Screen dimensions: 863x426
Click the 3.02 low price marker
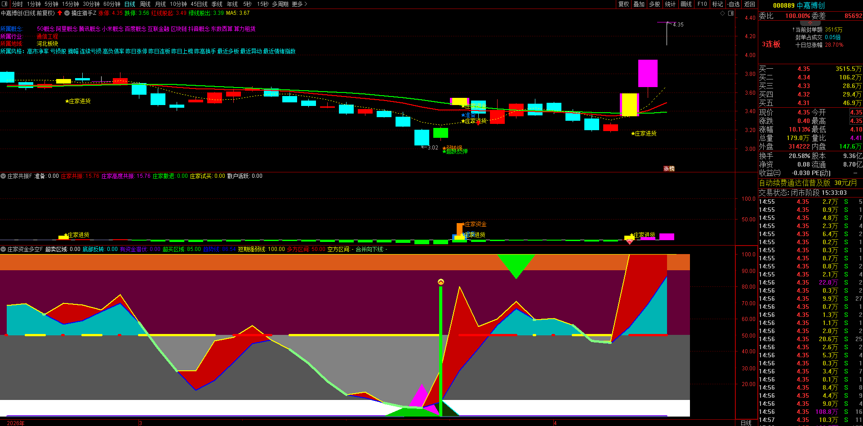433,148
